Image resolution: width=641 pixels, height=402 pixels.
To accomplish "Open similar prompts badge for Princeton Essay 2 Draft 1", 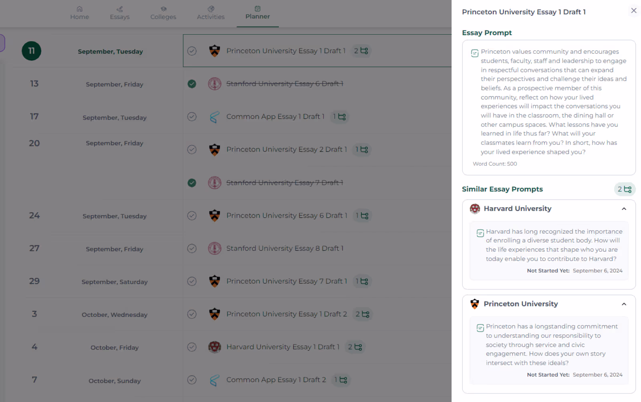I will (362, 150).
